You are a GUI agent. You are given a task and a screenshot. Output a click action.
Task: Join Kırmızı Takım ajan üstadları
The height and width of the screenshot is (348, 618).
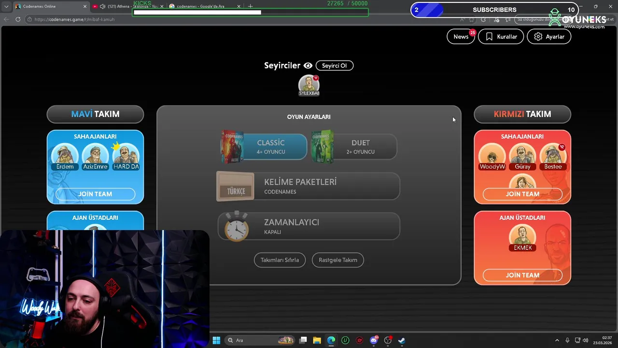522,275
